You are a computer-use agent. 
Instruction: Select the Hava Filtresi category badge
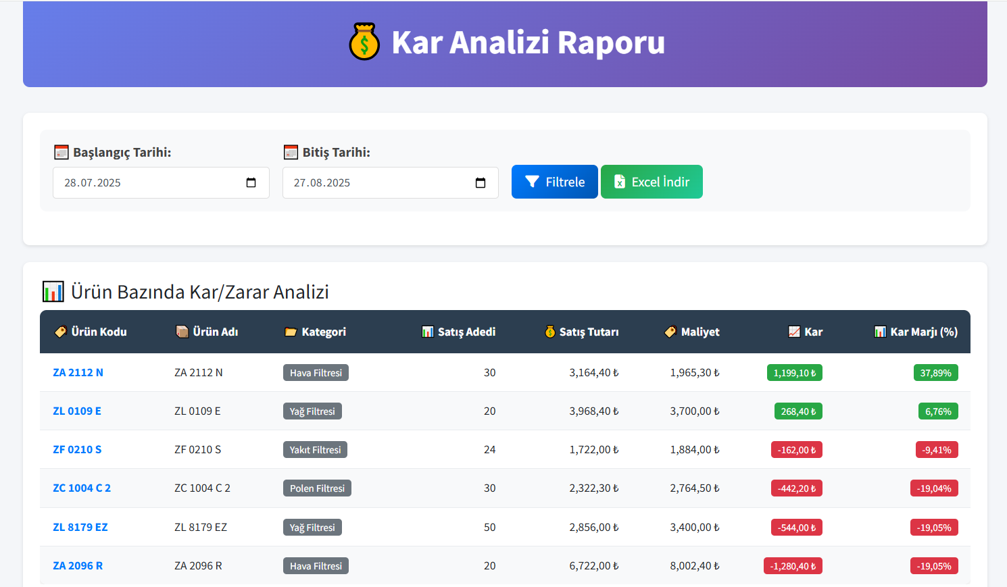pos(316,372)
